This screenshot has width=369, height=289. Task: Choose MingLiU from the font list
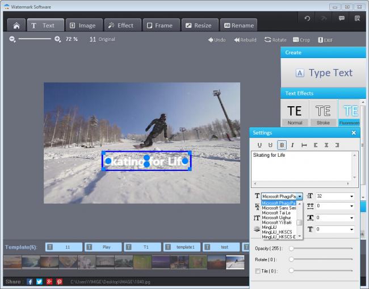[x=279, y=227]
